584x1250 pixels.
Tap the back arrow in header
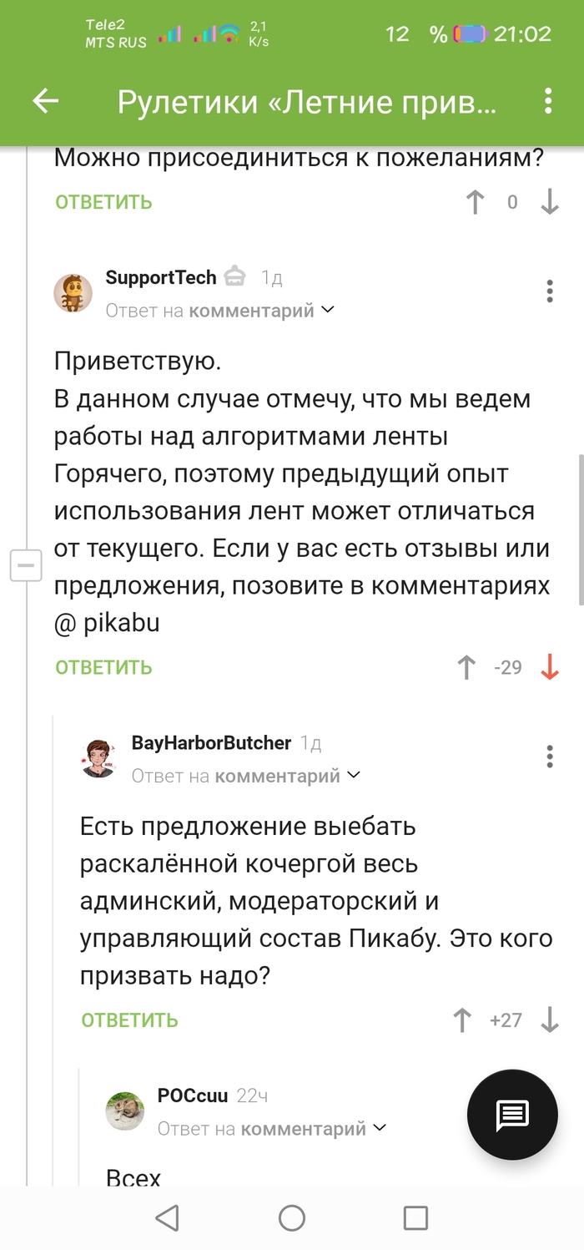click(x=45, y=102)
